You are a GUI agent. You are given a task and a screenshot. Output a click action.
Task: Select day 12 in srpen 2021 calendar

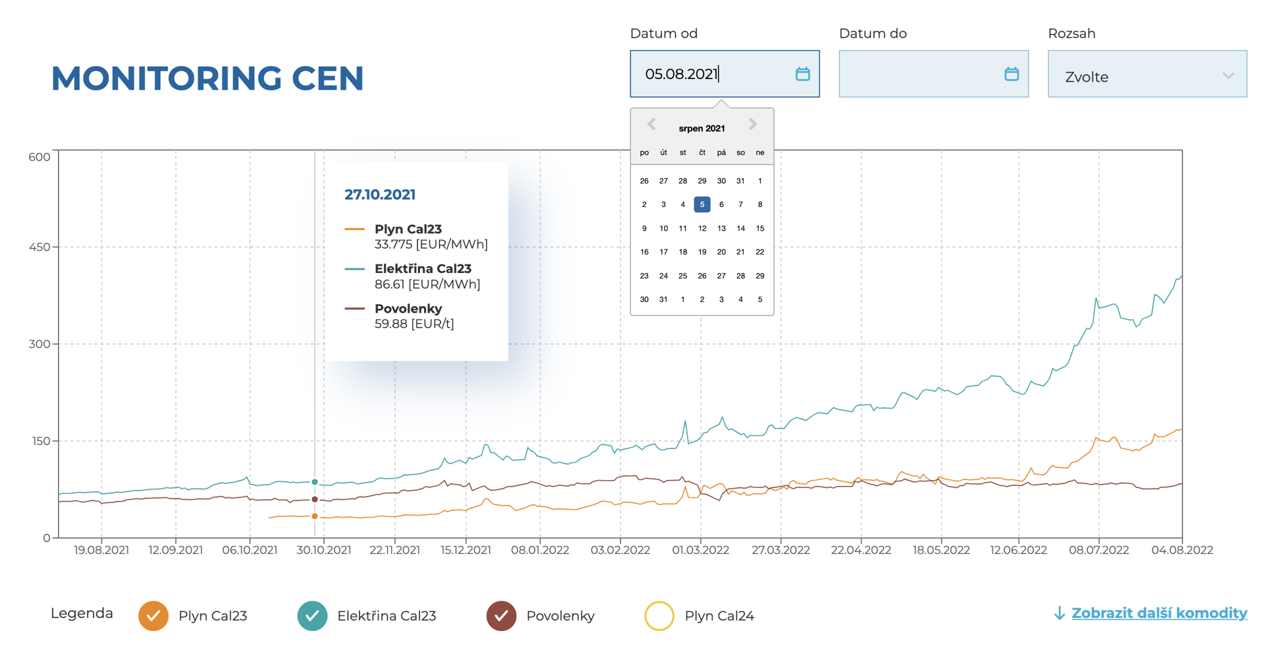click(x=702, y=228)
